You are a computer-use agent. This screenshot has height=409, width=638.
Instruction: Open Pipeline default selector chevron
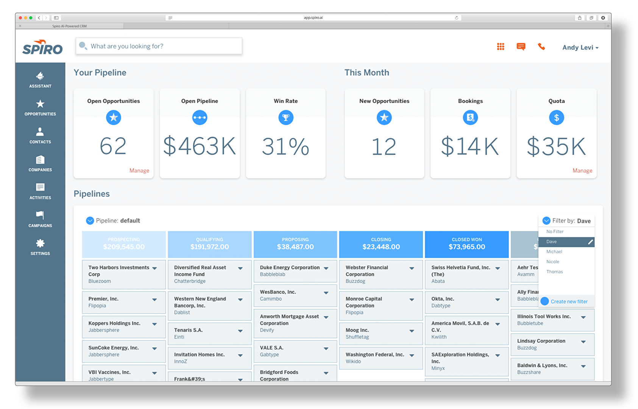[x=90, y=220]
